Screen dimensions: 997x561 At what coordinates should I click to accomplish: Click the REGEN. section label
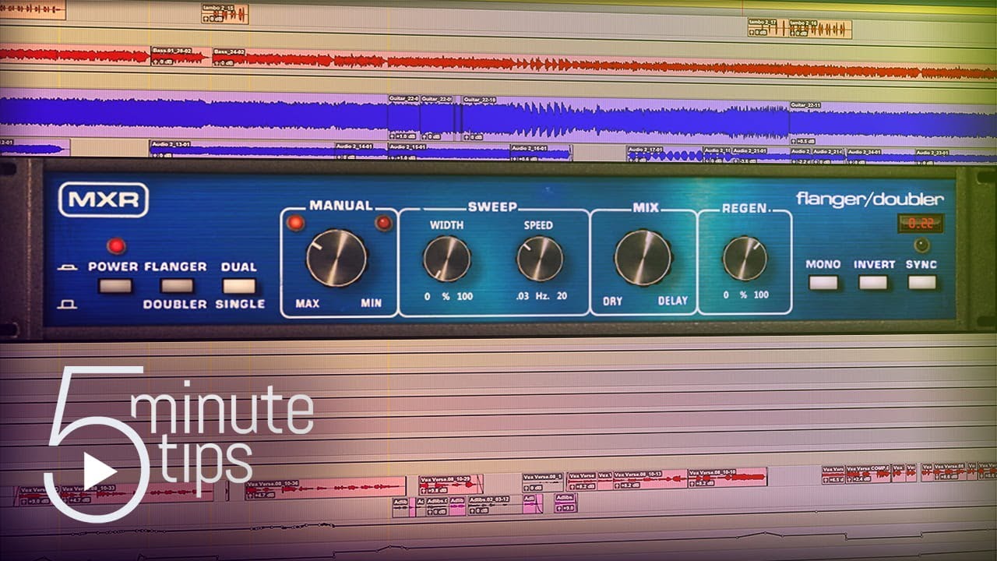(x=745, y=208)
